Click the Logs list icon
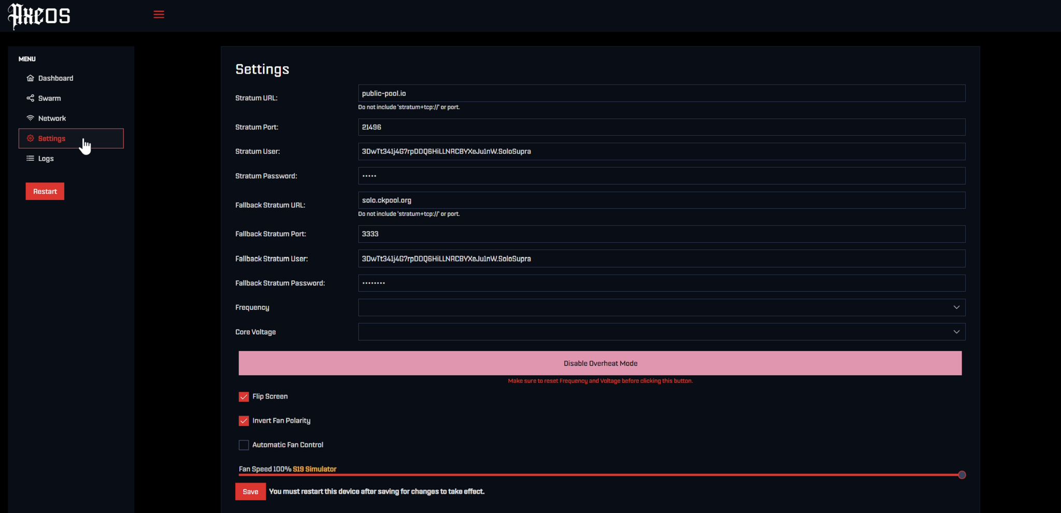This screenshot has width=1061, height=513. click(x=31, y=158)
